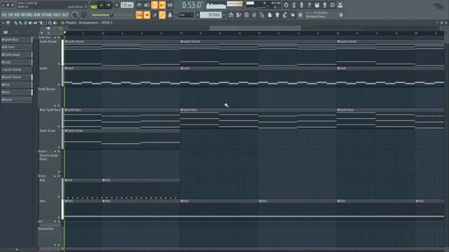Open the undo history icon

pyautogui.click(x=286, y=5)
